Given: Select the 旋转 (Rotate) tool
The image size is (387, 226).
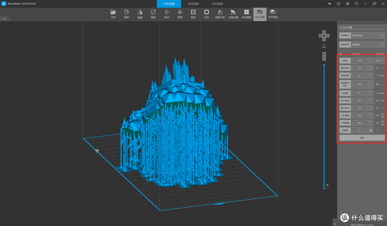Looking at the screenshot, I should 180,14.
